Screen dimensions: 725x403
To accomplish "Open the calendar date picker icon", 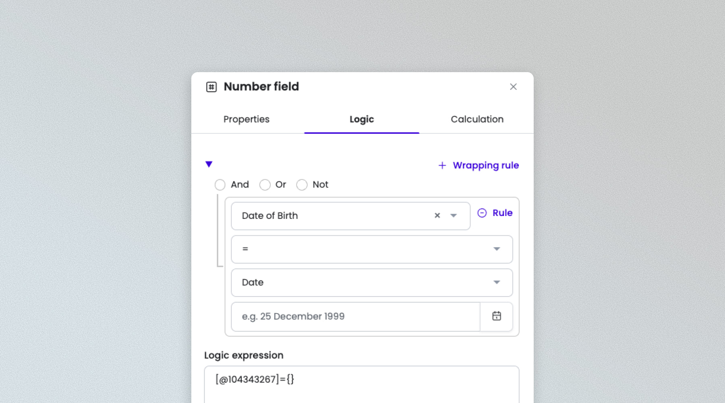I will [x=497, y=316].
